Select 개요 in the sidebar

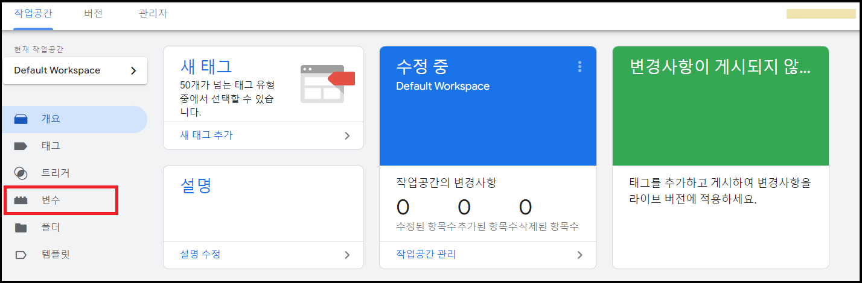coord(74,119)
